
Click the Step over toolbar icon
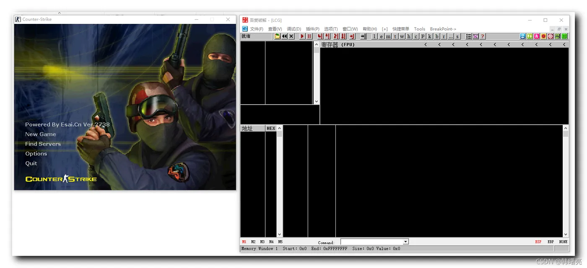point(327,36)
